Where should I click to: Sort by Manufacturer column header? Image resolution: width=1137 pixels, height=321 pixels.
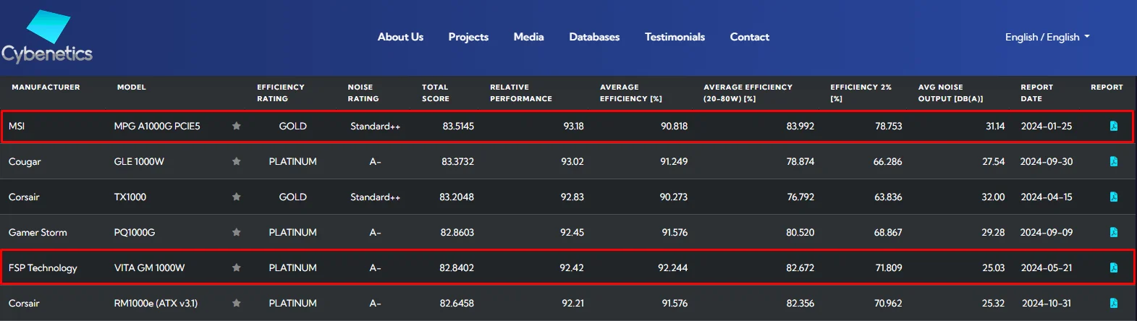pyautogui.click(x=46, y=87)
